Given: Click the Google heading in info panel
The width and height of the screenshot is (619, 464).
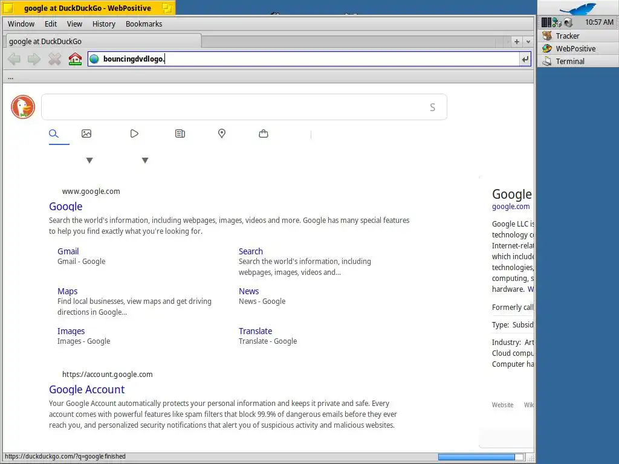Looking at the screenshot, I should pyautogui.click(x=511, y=194).
